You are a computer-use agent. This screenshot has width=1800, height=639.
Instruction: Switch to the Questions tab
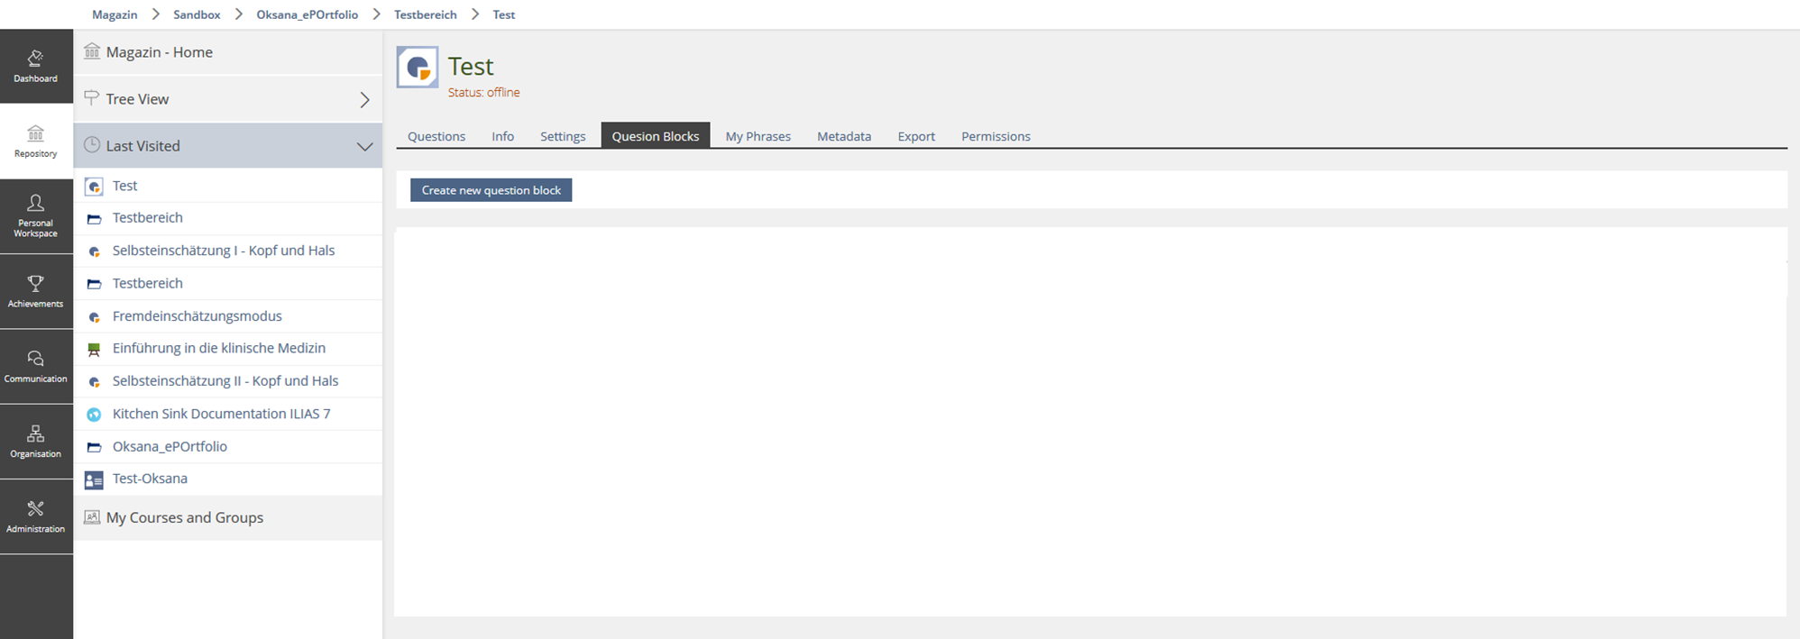436,136
